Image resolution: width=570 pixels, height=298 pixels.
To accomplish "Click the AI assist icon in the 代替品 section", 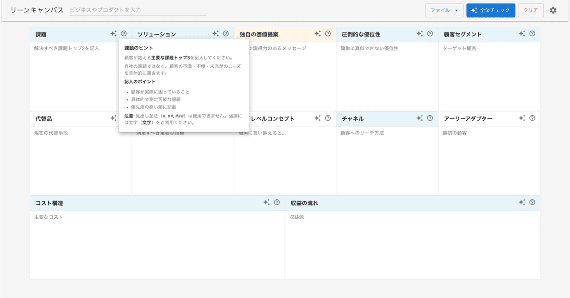I will 113,118.
